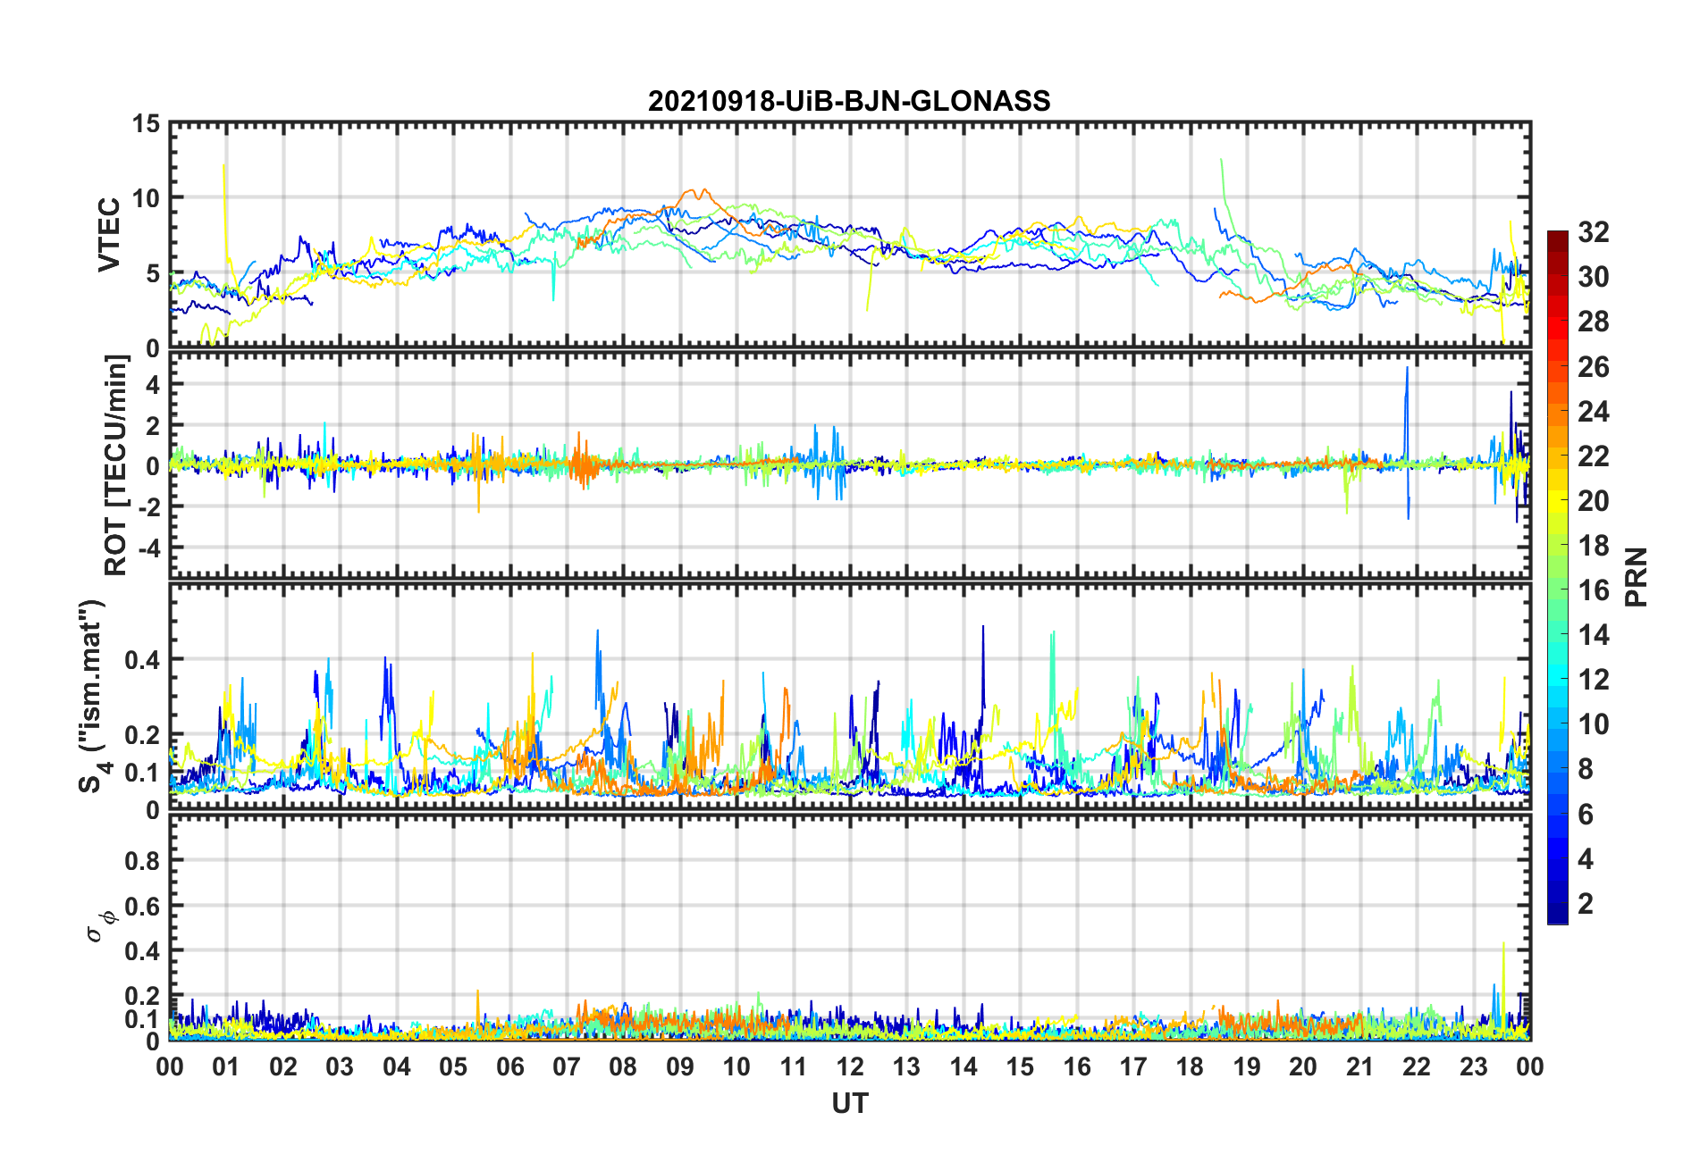Select the S4 ("ism.mat") axis label
Image resolution: width=1700 pixels, height=1154 pixels.
[x=92, y=697]
